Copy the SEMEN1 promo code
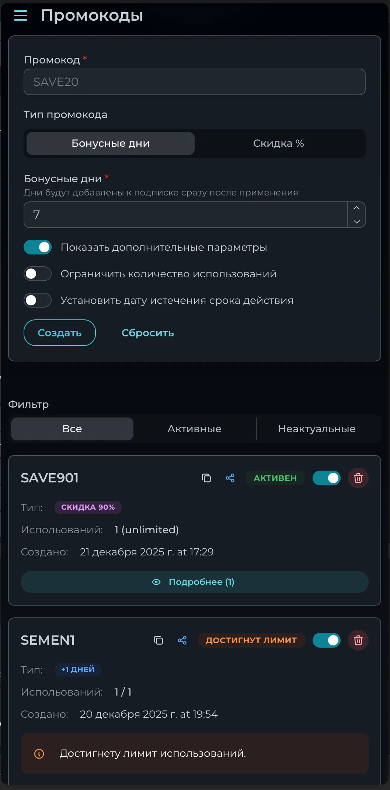 pos(159,641)
